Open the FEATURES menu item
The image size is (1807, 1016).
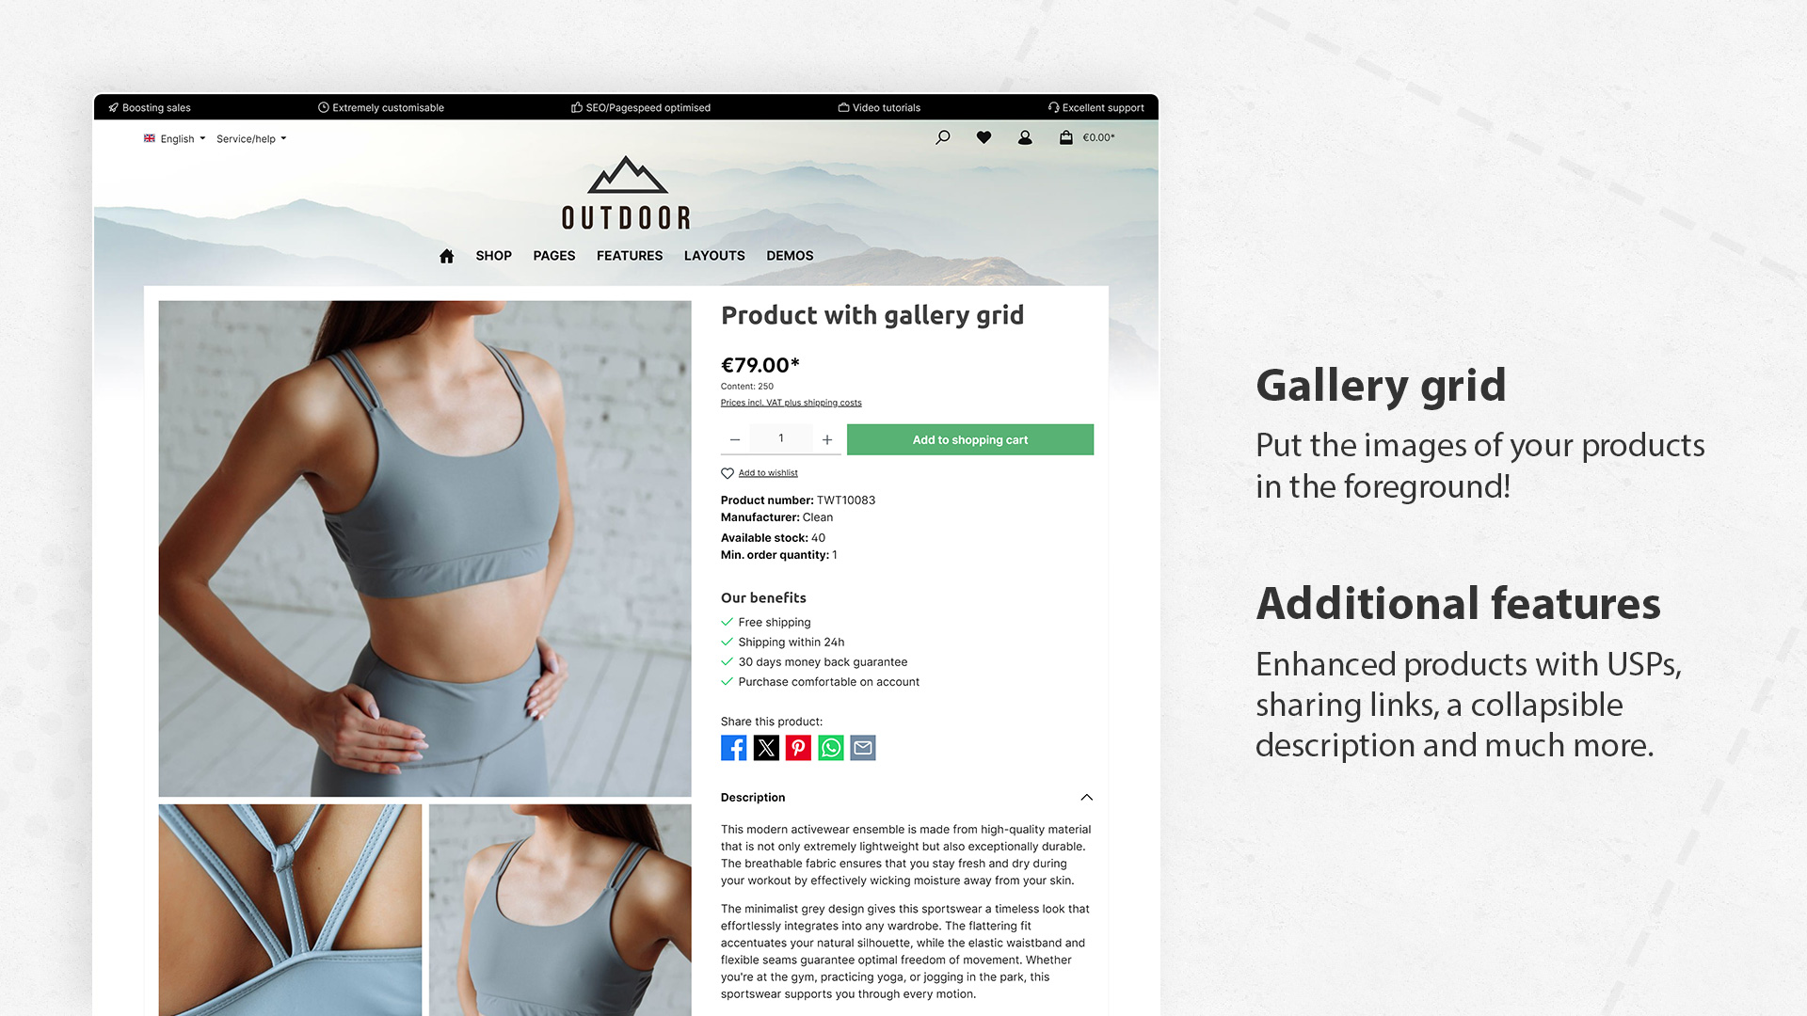(x=630, y=256)
